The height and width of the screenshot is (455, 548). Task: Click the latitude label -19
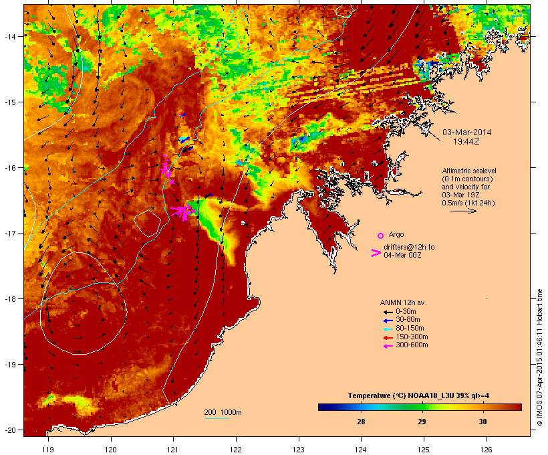click(x=9, y=365)
